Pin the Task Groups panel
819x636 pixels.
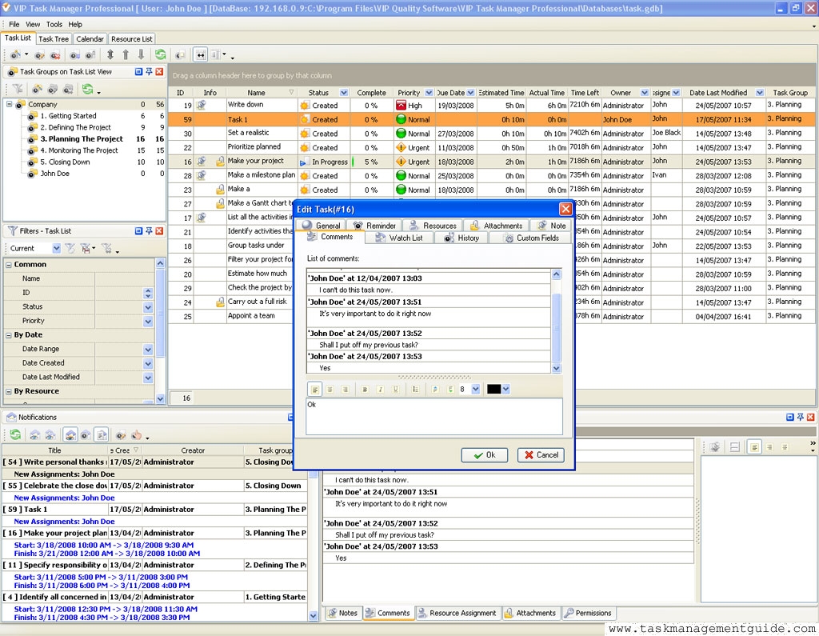[x=149, y=72]
